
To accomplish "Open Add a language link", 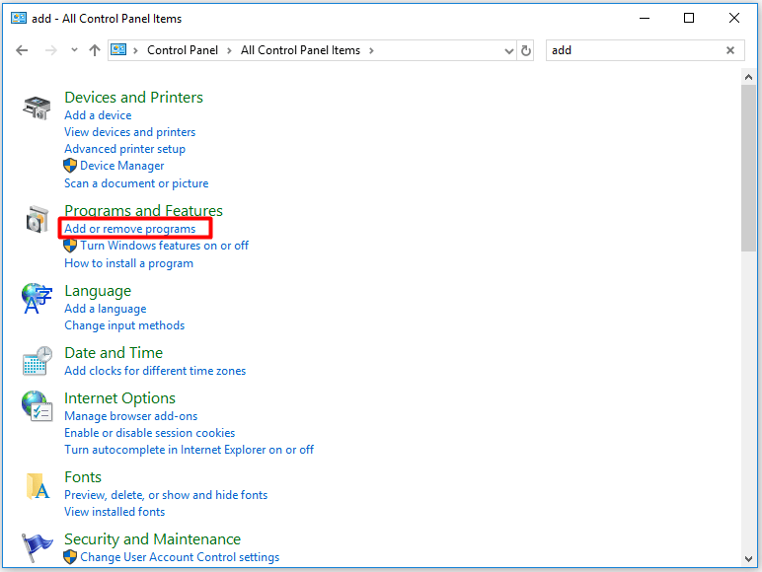I will point(105,309).
